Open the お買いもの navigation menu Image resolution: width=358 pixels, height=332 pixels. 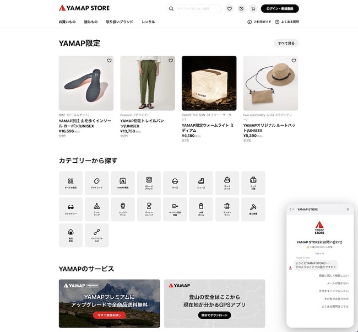coord(67,22)
